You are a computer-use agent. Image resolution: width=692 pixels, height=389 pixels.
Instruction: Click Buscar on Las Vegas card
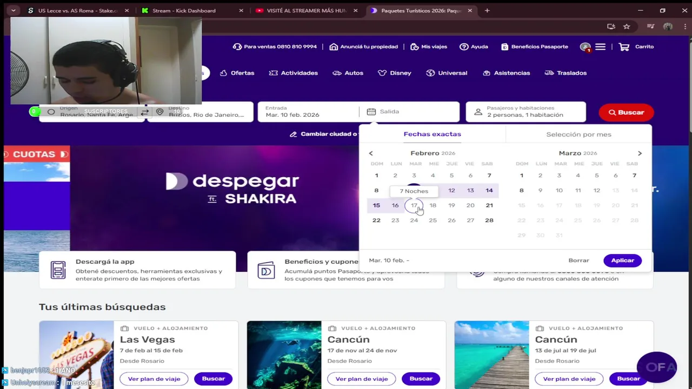pos(213,379)
